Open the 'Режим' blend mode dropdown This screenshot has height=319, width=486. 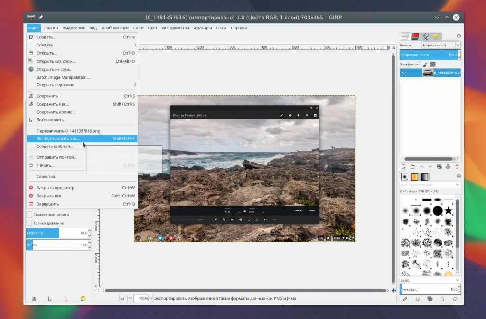(x=441, y=45)
